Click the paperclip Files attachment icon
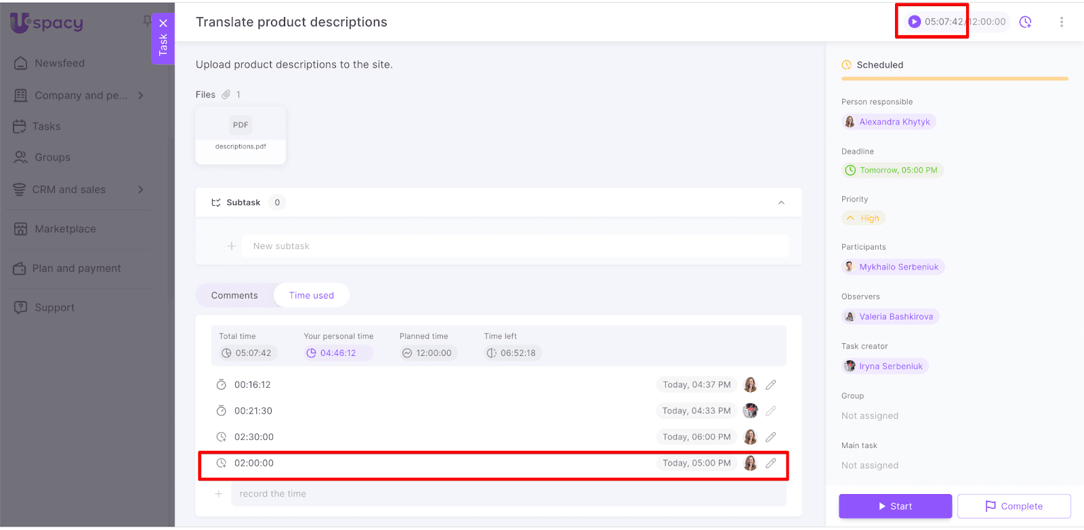The height and width of the screenshot is (530, 1084). 226,95
